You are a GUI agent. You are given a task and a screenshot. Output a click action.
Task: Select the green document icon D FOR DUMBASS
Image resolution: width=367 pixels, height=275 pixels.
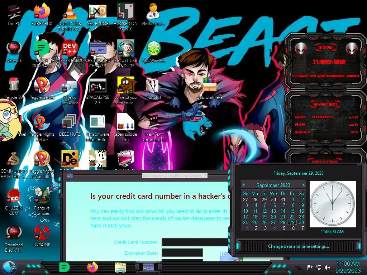pos(42,54)
